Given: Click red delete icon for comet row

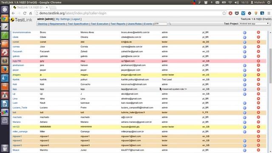Looking at the screenshot, I should tap(258, 42).
